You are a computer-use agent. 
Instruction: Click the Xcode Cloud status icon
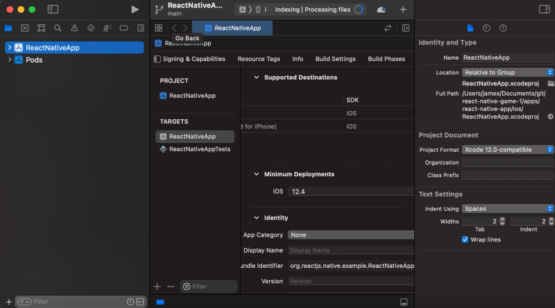click(381, 10)
